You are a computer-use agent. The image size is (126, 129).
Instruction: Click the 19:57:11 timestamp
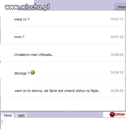pos(117,19)
